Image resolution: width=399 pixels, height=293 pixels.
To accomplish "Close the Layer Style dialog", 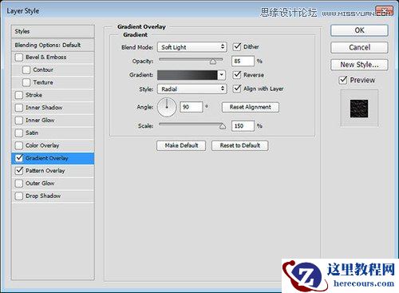I will pos(384,11).
